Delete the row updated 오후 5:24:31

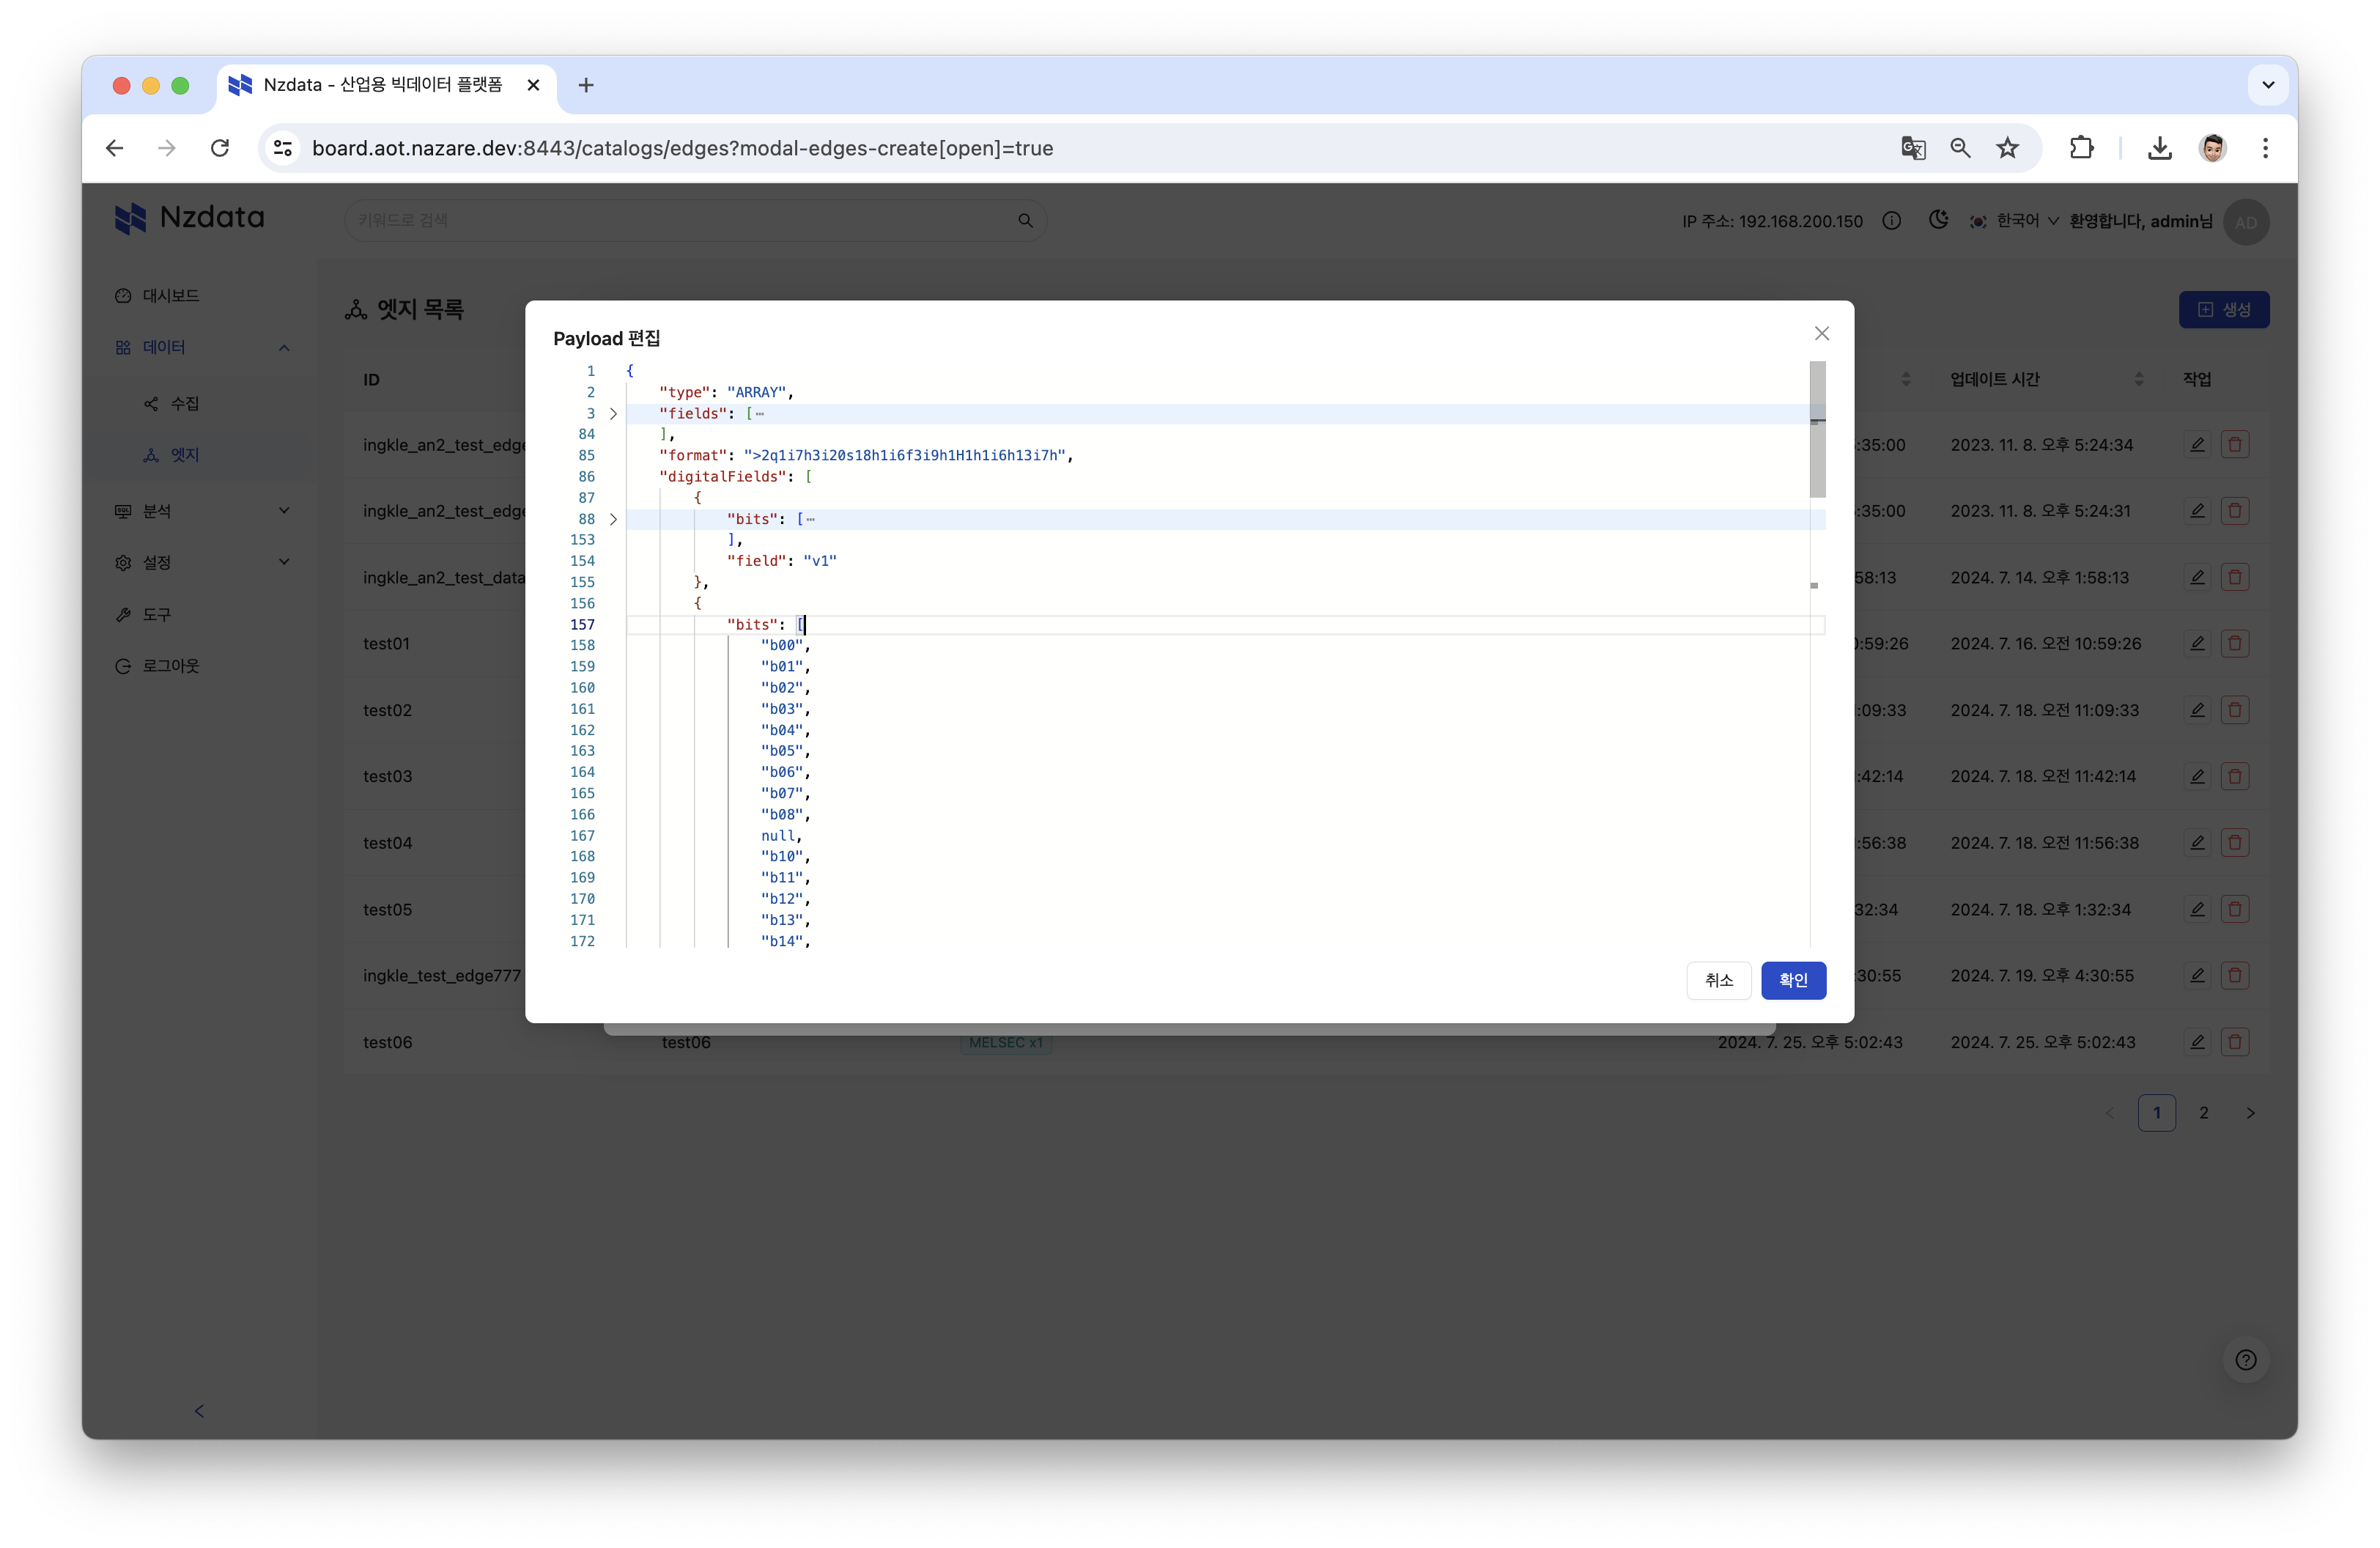pos(2235,511)
